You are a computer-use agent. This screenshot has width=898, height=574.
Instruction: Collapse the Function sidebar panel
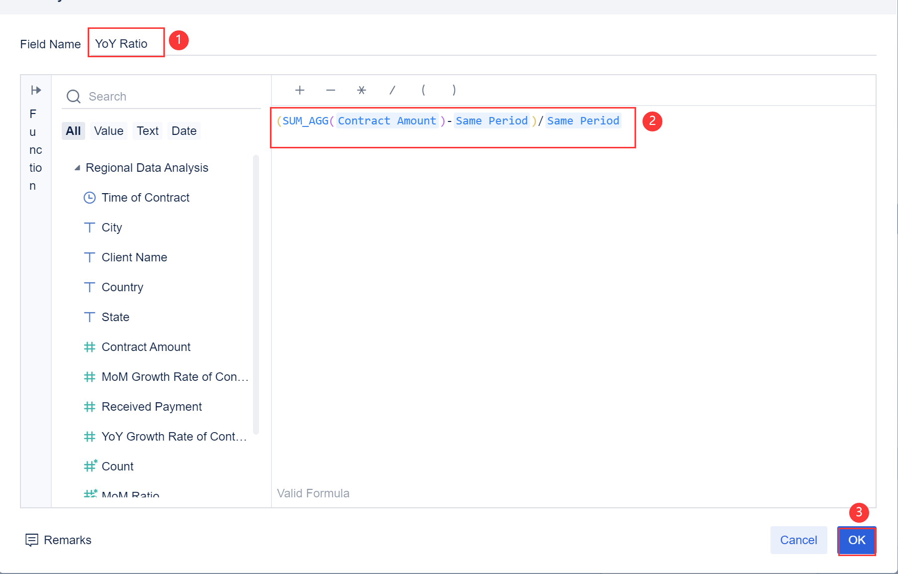pos(35,90)
